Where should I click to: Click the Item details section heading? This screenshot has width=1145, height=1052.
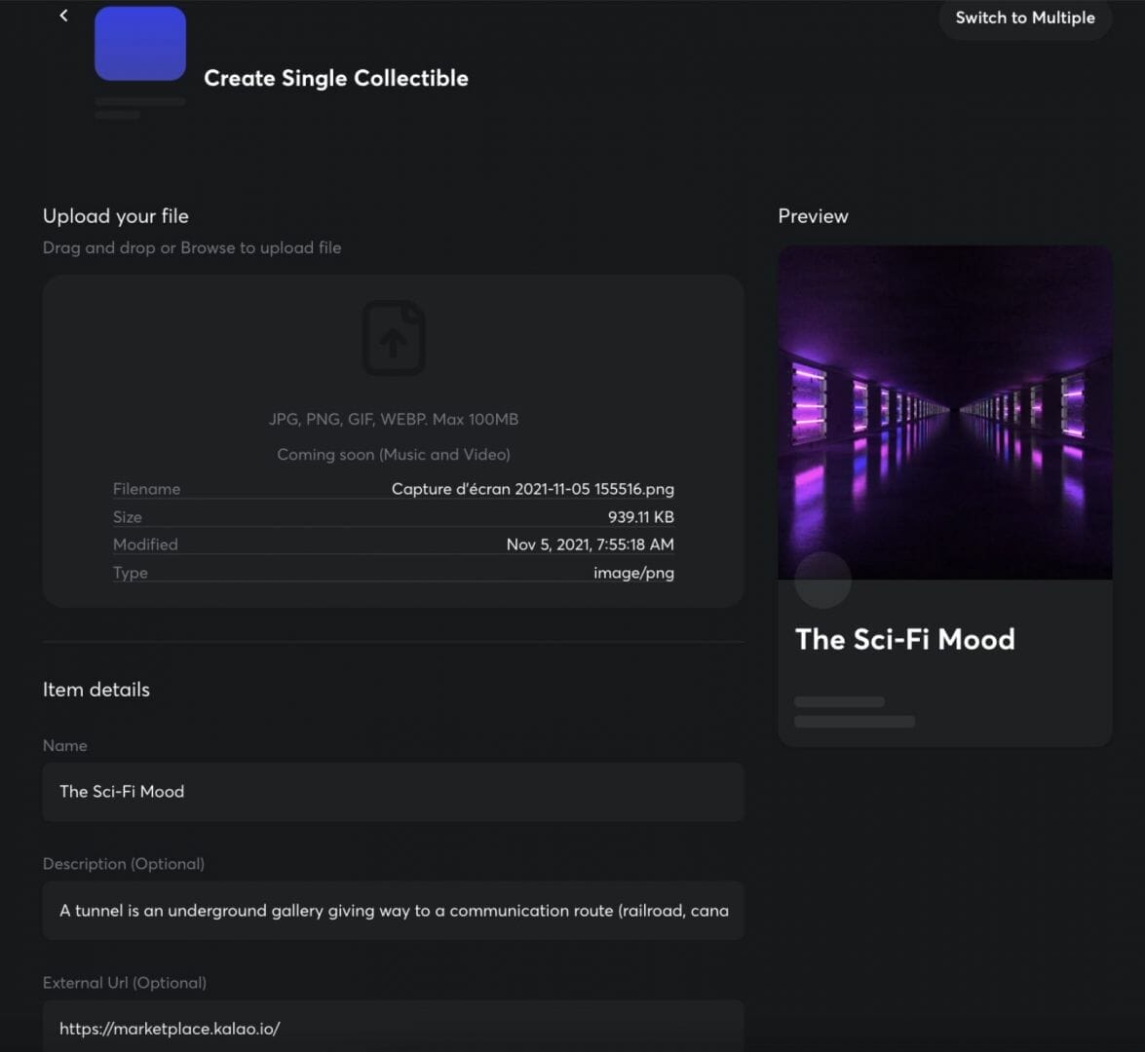(x=96, y=690)
